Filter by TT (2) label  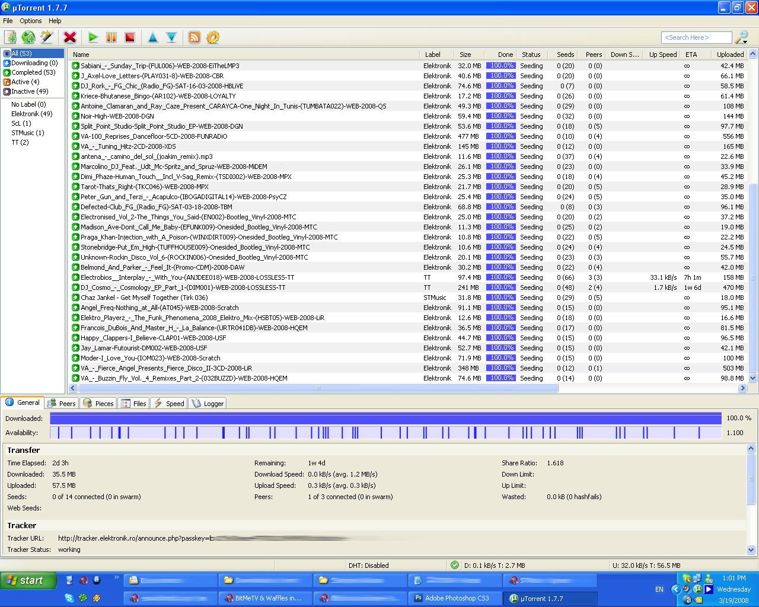tap(20, 142)
